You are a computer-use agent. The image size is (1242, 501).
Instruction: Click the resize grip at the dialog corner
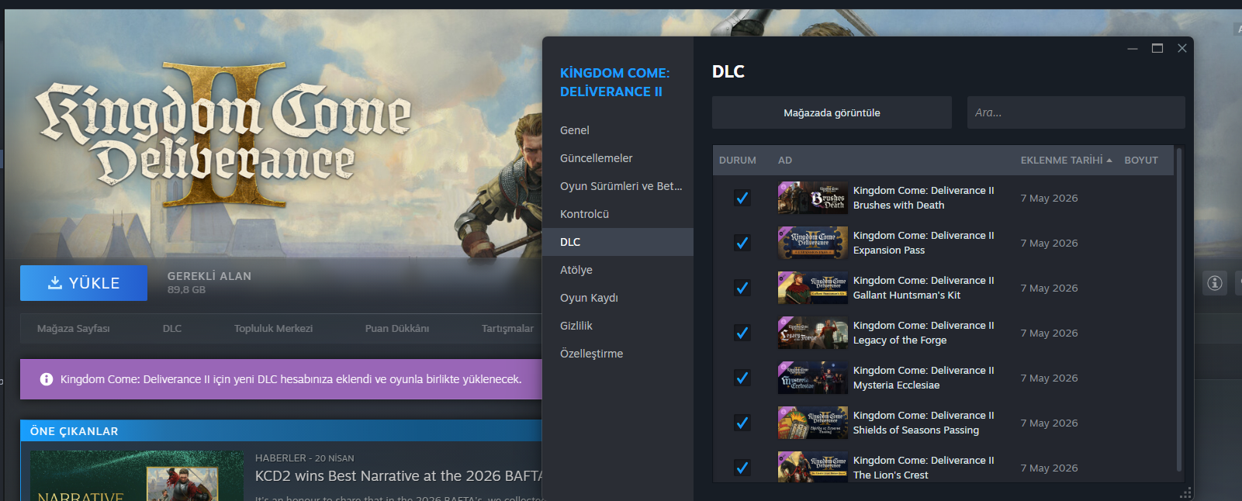point(1185,493)
